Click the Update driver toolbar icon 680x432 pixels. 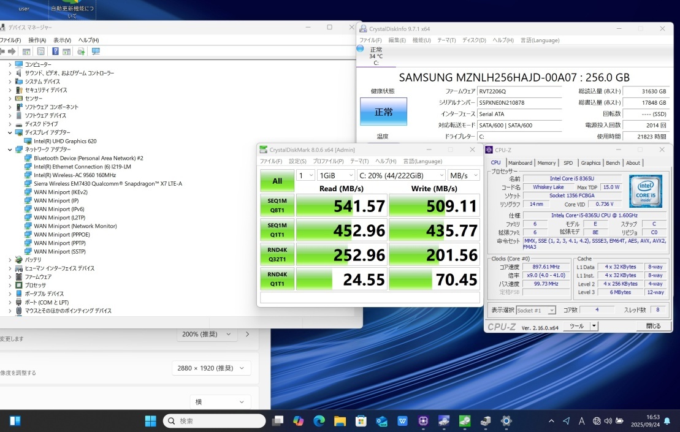pos(81,51)
